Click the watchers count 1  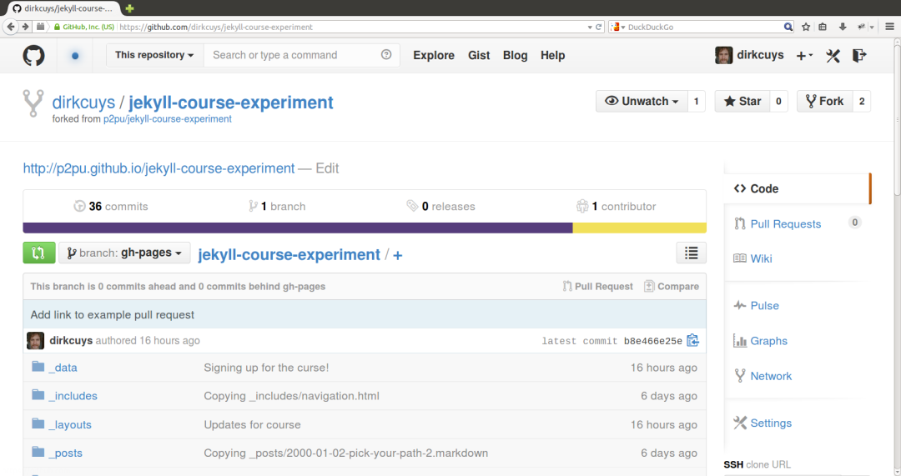tap(697, 101)
